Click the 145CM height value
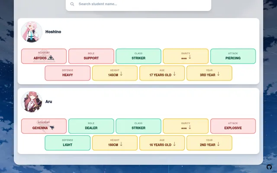The height and width of the screenshot is (173, 277). (x=113, y=75)
